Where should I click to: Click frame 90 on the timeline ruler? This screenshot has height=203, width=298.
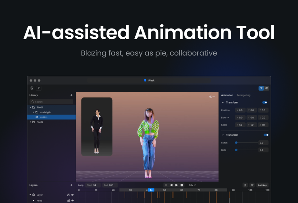pos(233,190)
